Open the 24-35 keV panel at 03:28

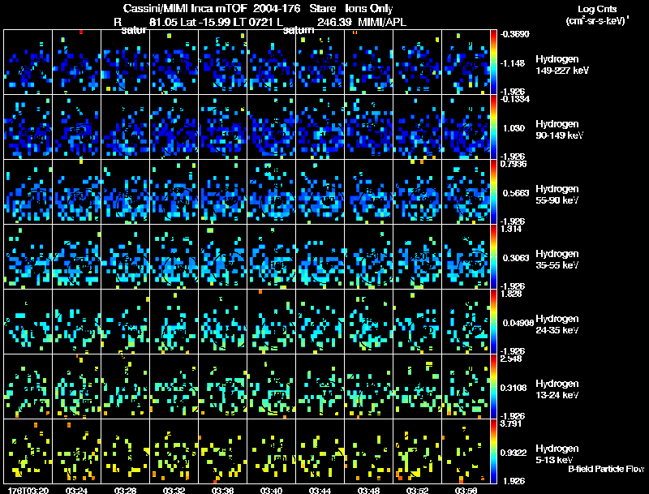(x=126, y=322)
